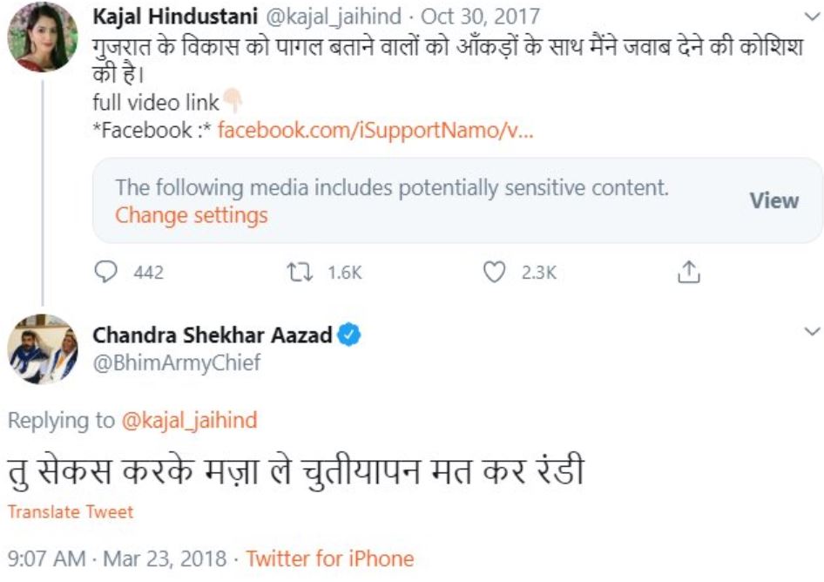This screenshot has height=582, width=824.
Task: Open the Oct 30, 2017 tweet date
Action: click(480, 17)
